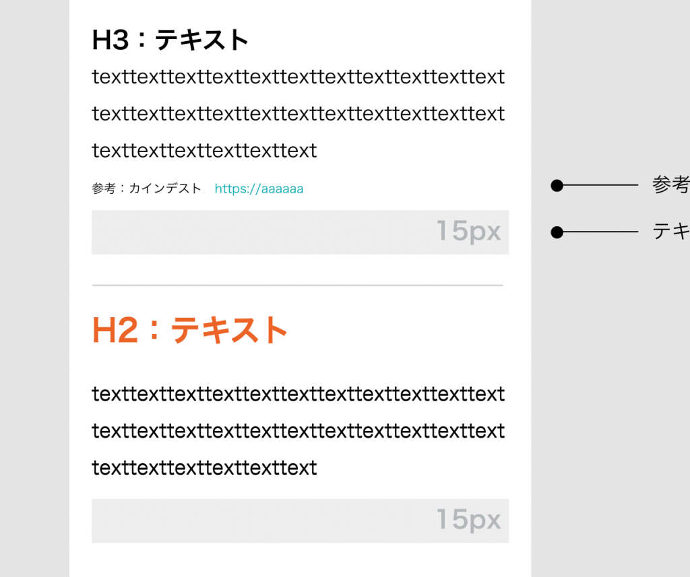Click connector line leading to 参考 label
Image resolution: width=690 pixels, height=577 pixels.
pyautogui.click(x=600, y=186)
